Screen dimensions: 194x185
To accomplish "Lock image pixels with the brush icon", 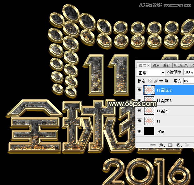I will tap(156, 81).
